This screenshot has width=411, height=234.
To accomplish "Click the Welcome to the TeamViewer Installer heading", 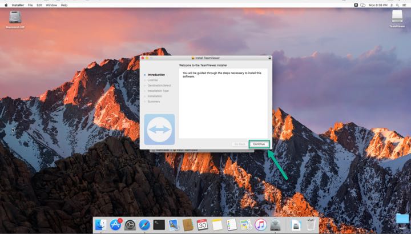I will pos(203,65).
